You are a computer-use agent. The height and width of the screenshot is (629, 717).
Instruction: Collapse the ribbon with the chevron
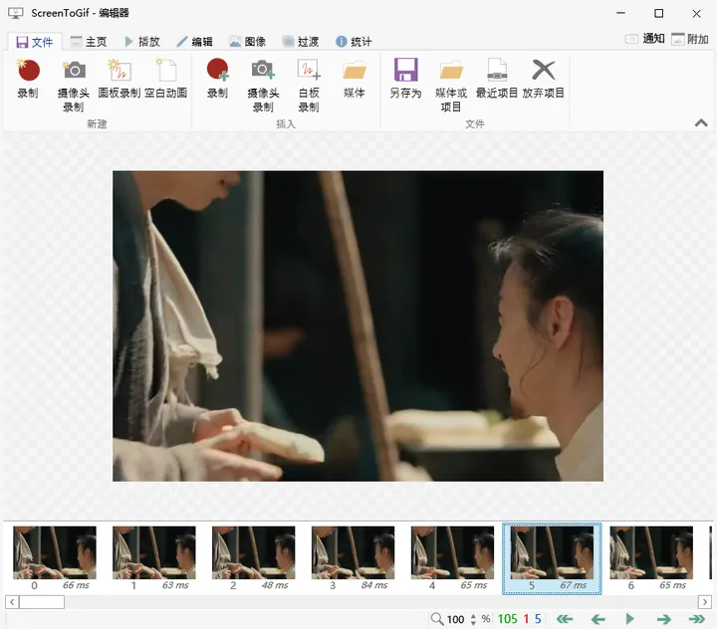tap(701, 122)
